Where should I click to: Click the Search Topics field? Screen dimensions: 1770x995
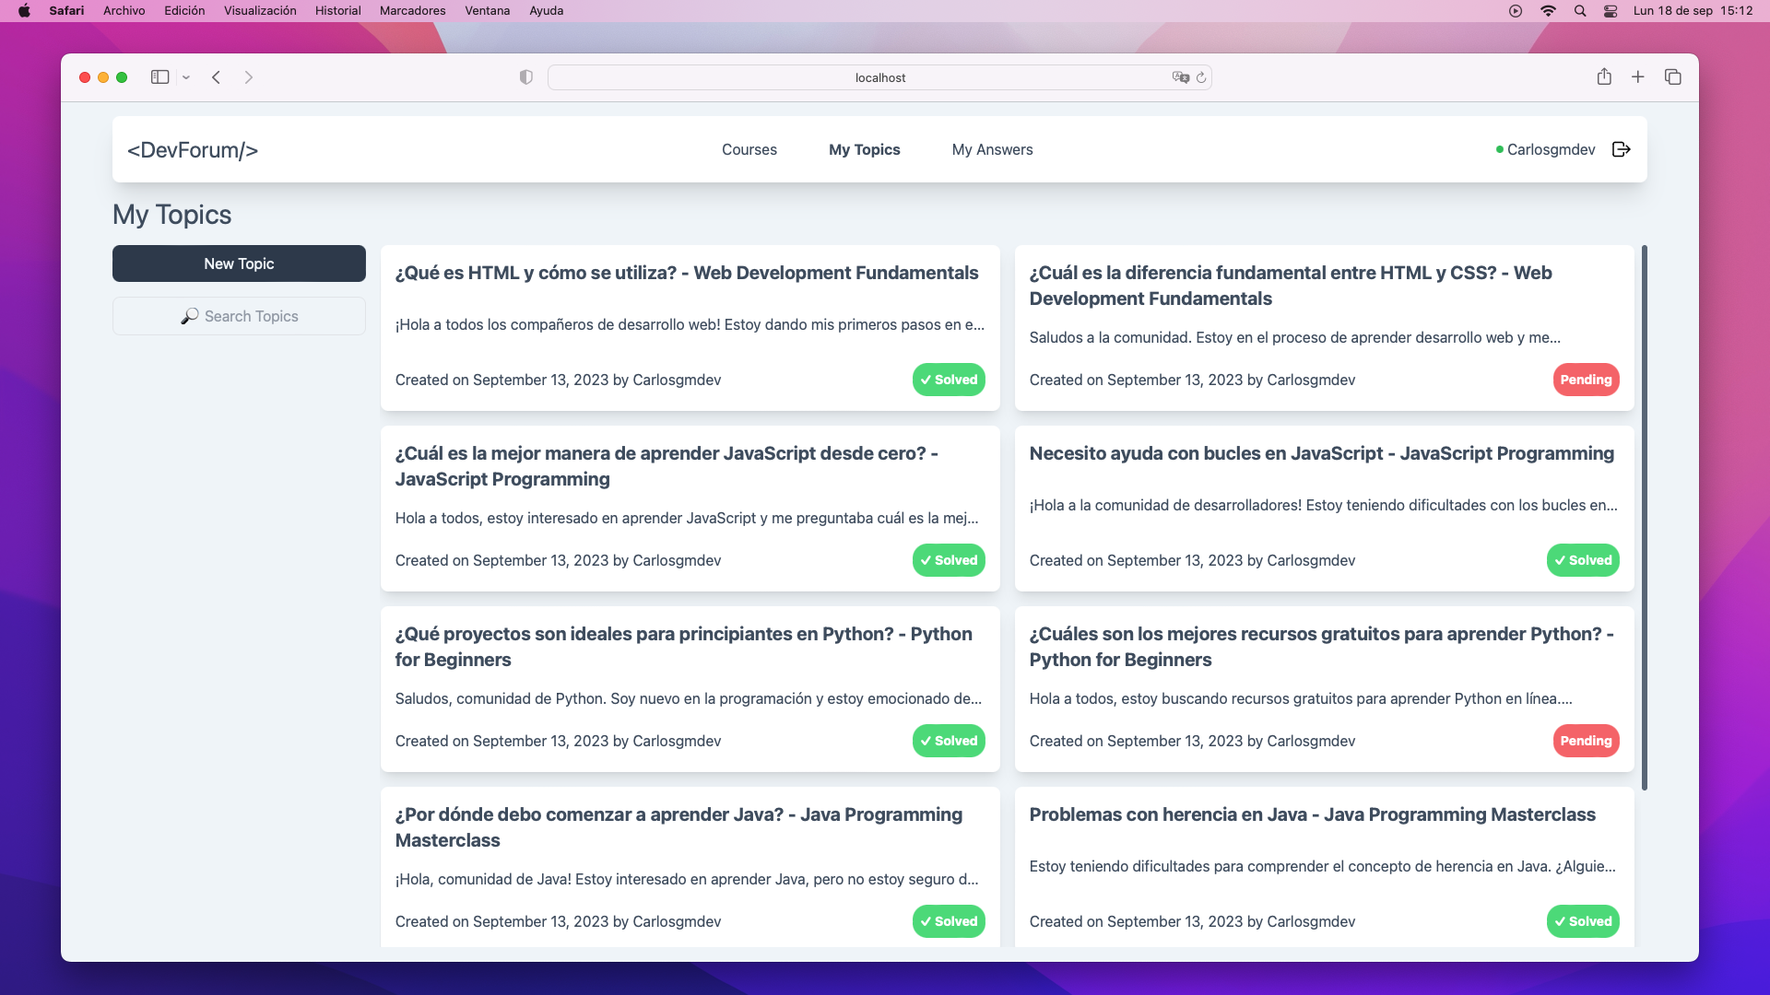[239, 316]
